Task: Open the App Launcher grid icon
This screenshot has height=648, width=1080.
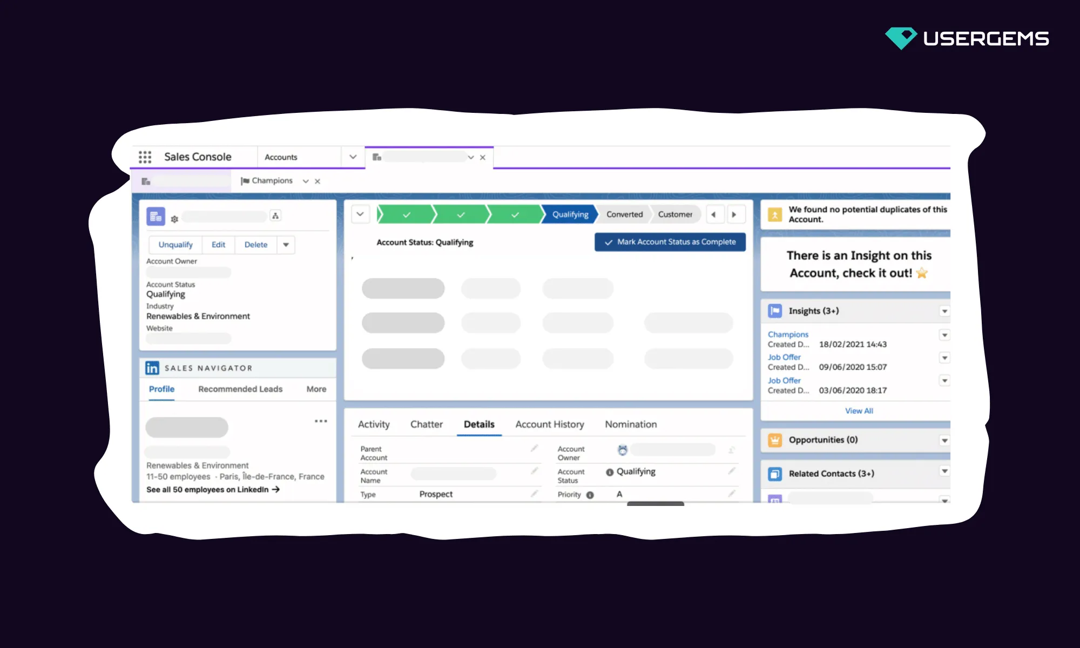Action: pyautogui.click(x=145, y=157)
